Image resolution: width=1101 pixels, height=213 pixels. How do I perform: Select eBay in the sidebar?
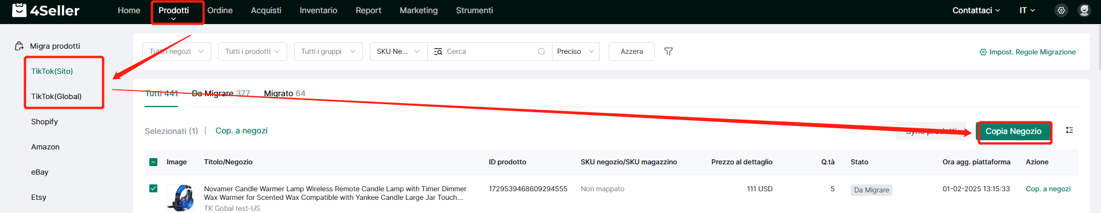[x=40, y=172]
